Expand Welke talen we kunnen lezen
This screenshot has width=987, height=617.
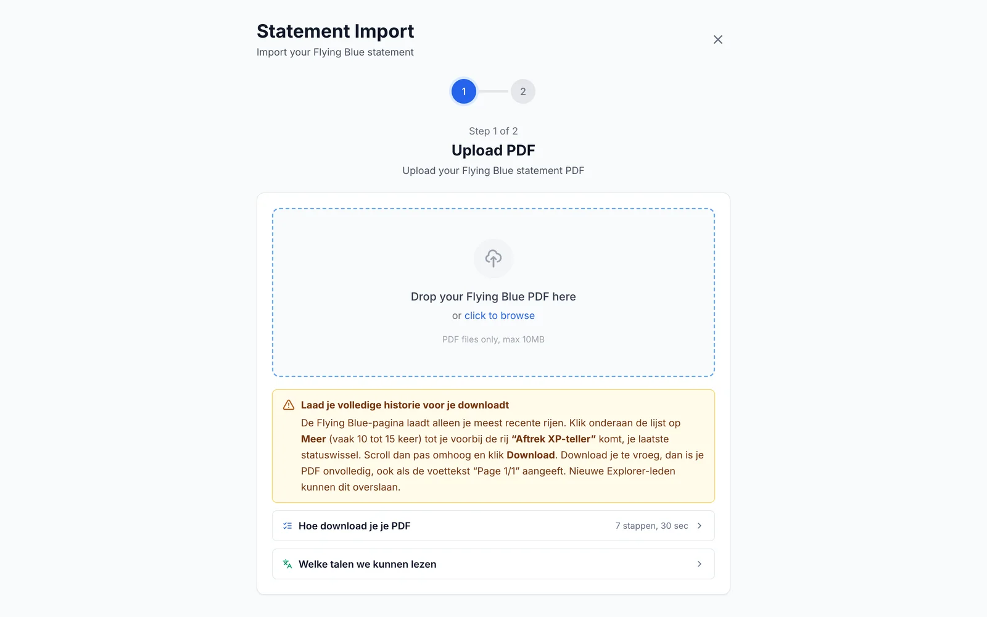coord(493,564)
